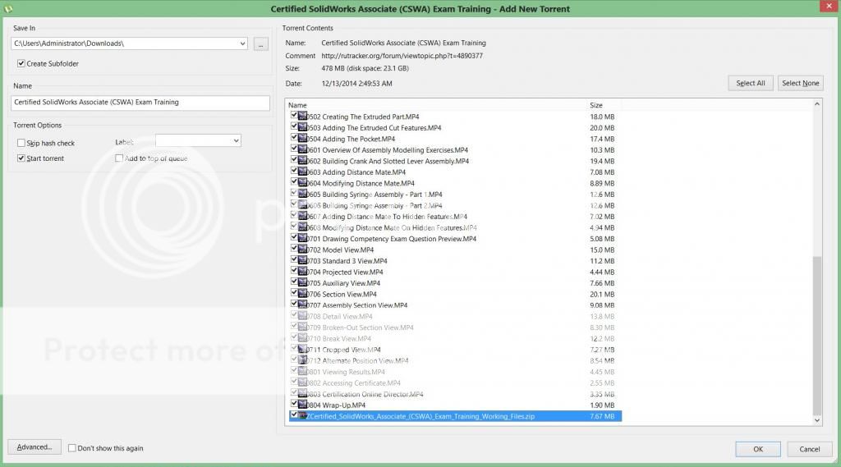Expand the Label dropdown list
The image size is (841, 467).
(x=236, y=141)
